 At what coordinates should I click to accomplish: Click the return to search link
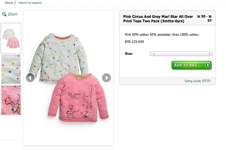click(x=30, y=3)
